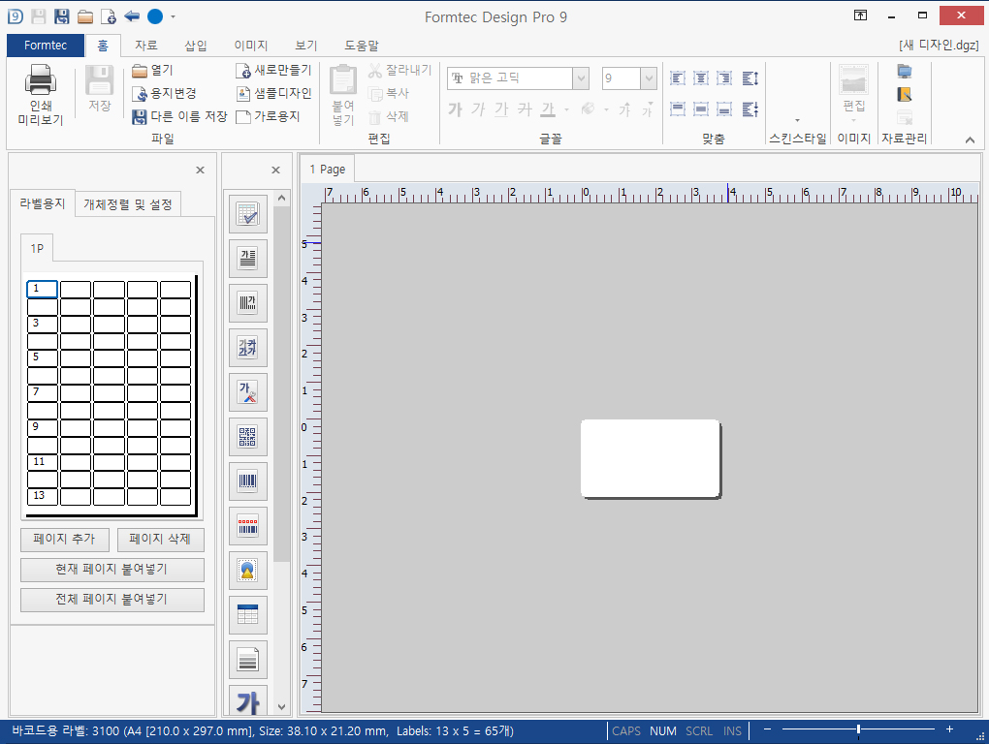Viewport: 989px width, 744px height.
Task: Open the quick access toolbar customize arrow
Action: (x=173, y=17)
